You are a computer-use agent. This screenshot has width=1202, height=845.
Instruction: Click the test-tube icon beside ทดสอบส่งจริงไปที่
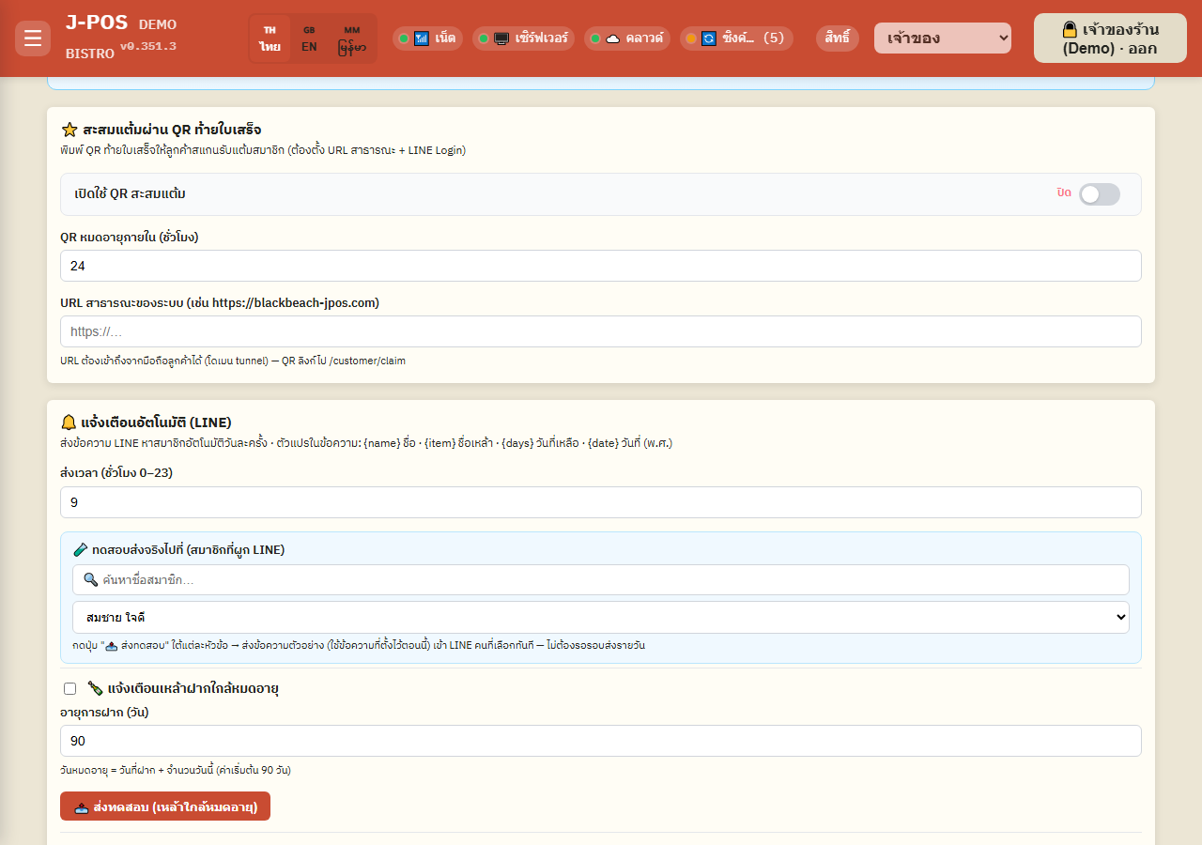click(x=80, y=550)
